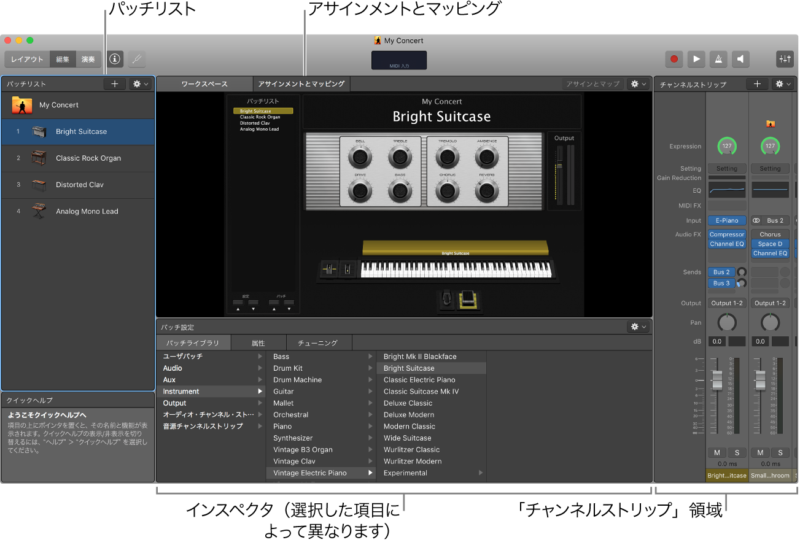Switch to the ワークスペース tab
This screenshot has width=800, height=545.
tap(204, 84)
